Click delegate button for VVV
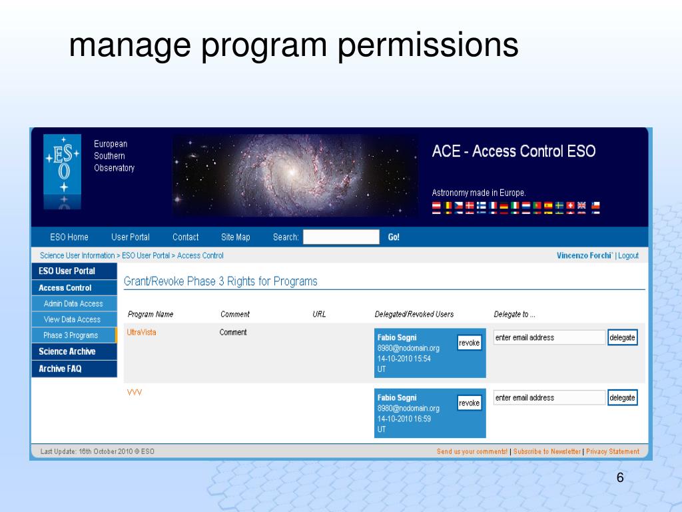Image resolution: width=682 pixels, height=512 pixels. pyautogui.click(x=623, y=397)
